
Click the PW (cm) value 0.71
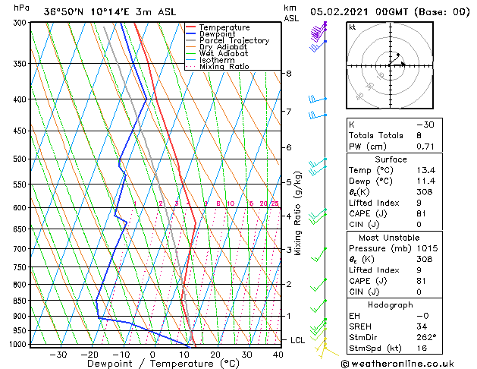(x=425, y=147)
